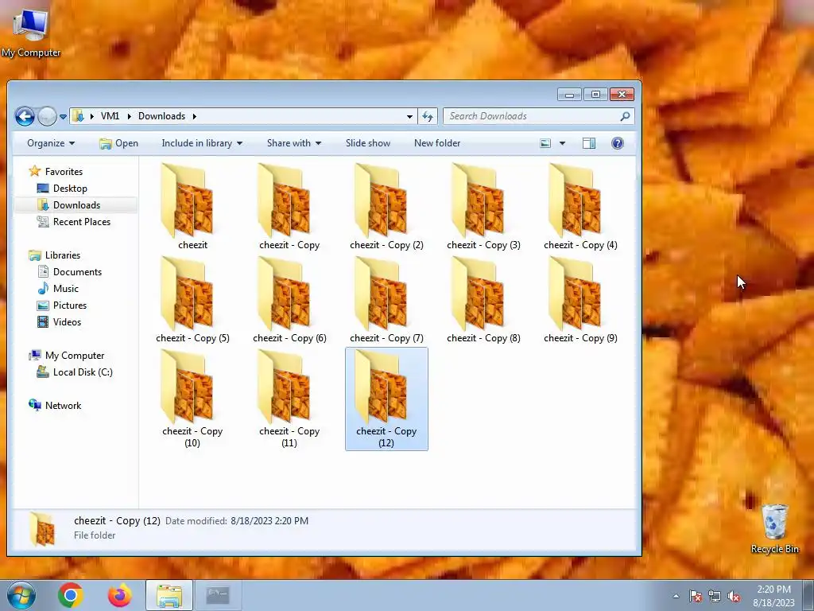Image resolution: width=814 pixels, height=611 pixels.
Task: Click the muted volume tray icon
Action: (734, 597)
